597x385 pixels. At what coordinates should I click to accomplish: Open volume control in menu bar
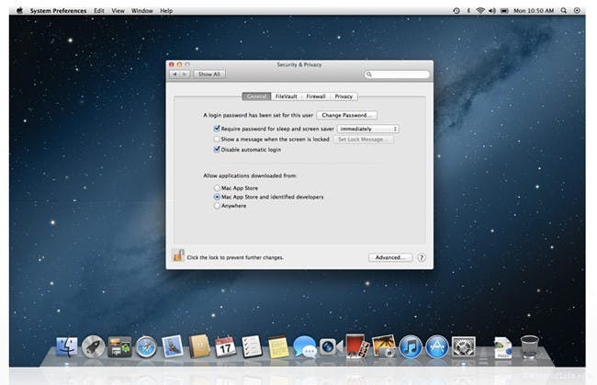(492, 11)
